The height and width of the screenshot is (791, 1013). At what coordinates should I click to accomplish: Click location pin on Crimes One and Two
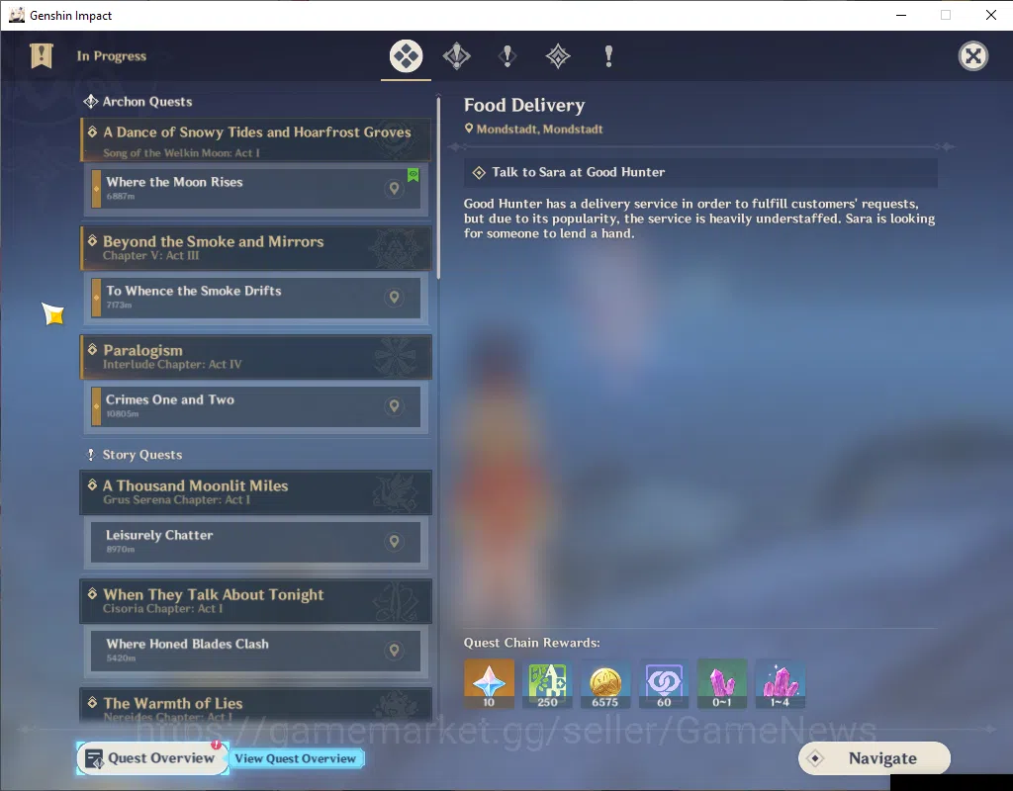tap(394, 406)
